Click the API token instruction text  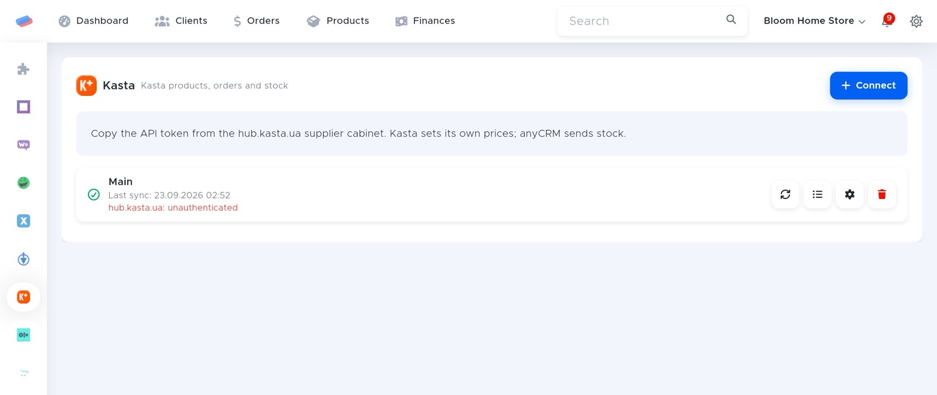point(358,133)
